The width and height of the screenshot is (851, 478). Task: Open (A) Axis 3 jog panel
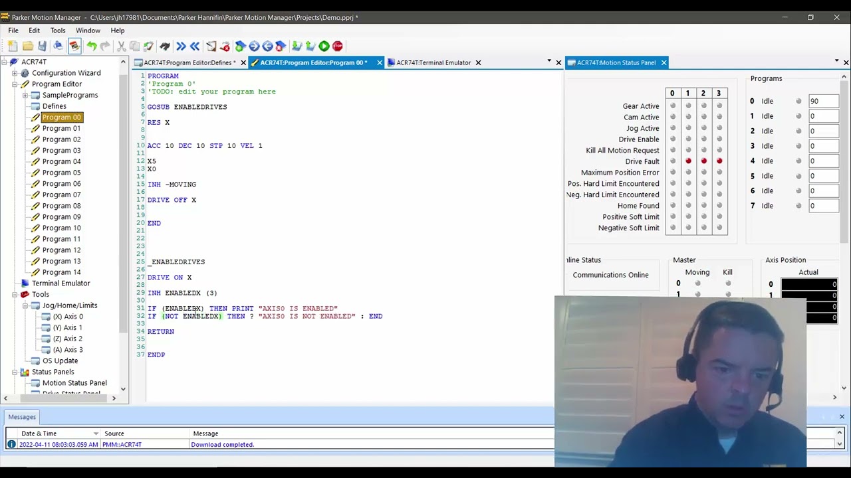coord(68,350)
